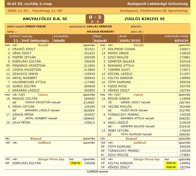The height and width of the screenshot is (176, 196).
Task: Click match code 405439
Action: [181, 41]
